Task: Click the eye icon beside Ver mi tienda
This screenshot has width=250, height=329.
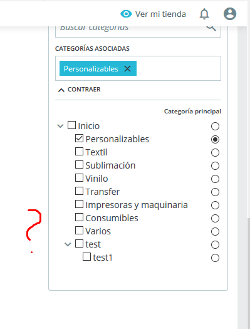Action: 126,14
